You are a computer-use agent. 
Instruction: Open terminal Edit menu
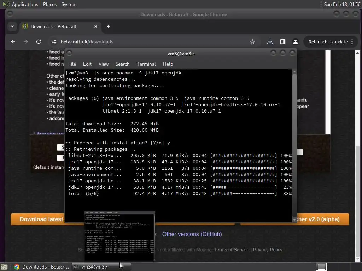87,64
